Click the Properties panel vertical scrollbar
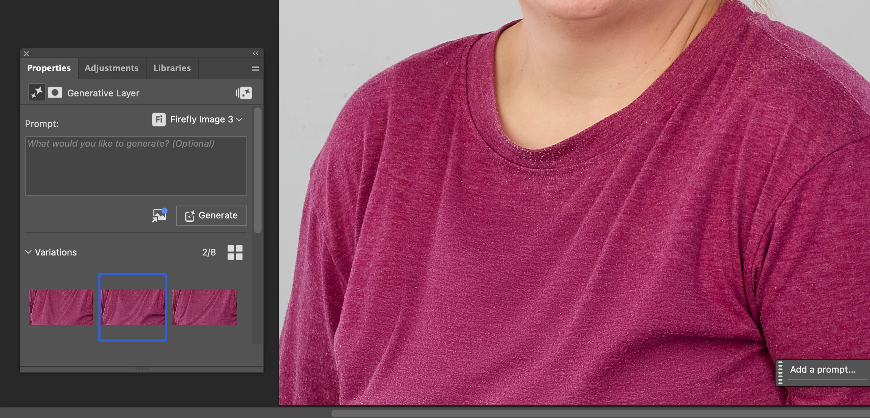The height and width of the screenshot is (418, 870). [258, 170]
